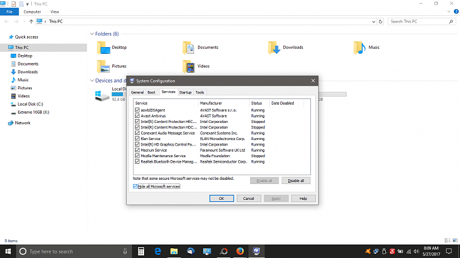Viewport: 460px width, 258px height.
Task: Click the Help button in System Configuration
Action: point(304,198)
